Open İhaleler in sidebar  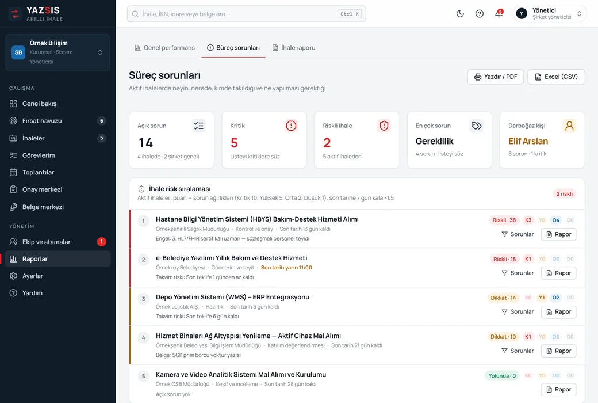(x=57, y=138)
